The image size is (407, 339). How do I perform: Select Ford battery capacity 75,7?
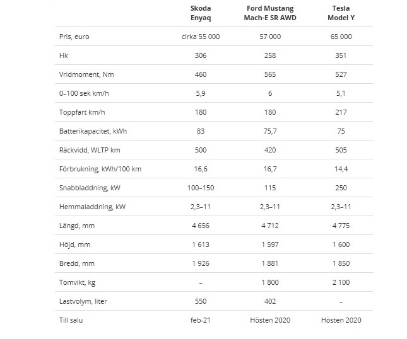pos(270,131)
